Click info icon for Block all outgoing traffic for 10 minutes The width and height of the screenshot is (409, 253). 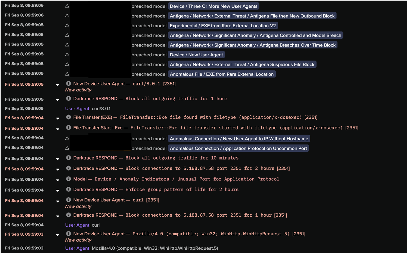tap(68, 158)
